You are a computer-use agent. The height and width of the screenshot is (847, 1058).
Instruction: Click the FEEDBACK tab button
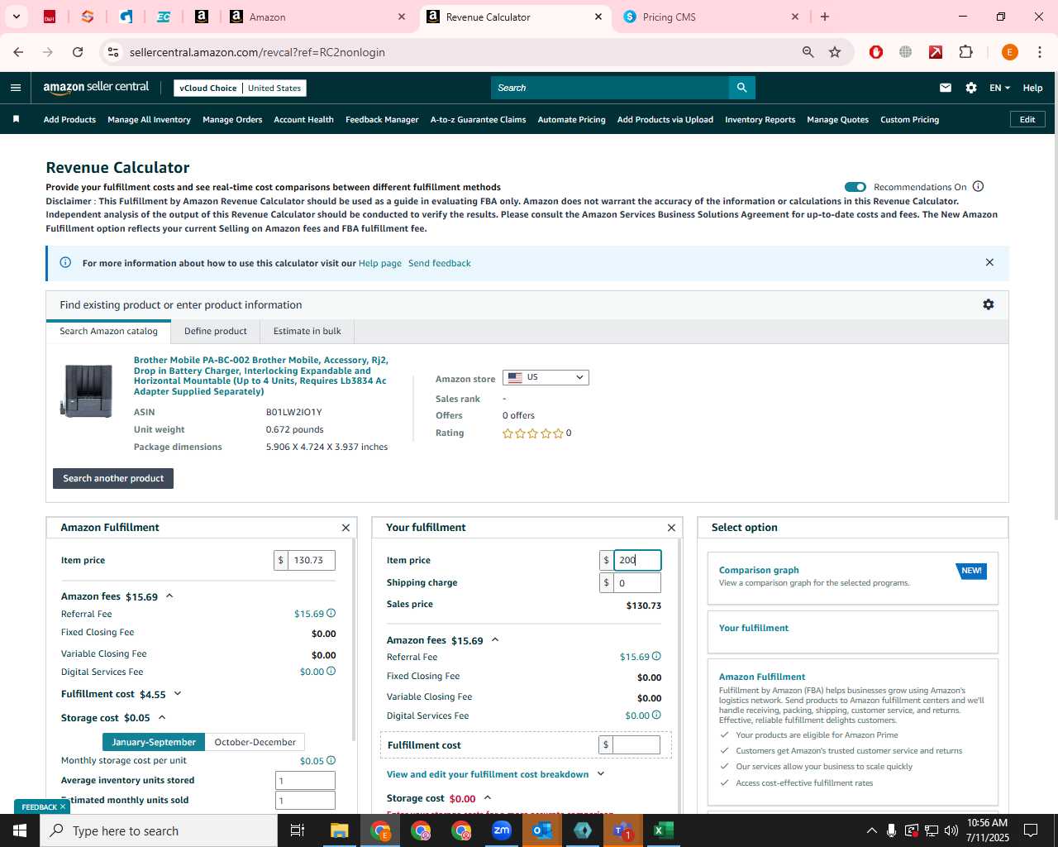[42, 806]
